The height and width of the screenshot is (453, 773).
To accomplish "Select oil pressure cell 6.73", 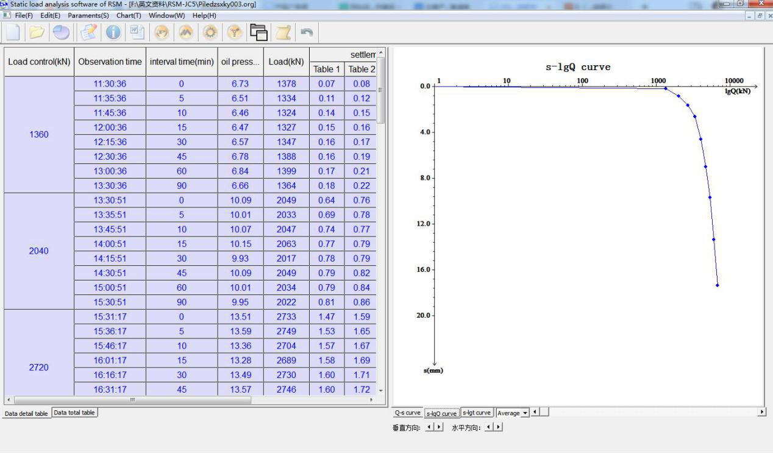I will point(240,84).
